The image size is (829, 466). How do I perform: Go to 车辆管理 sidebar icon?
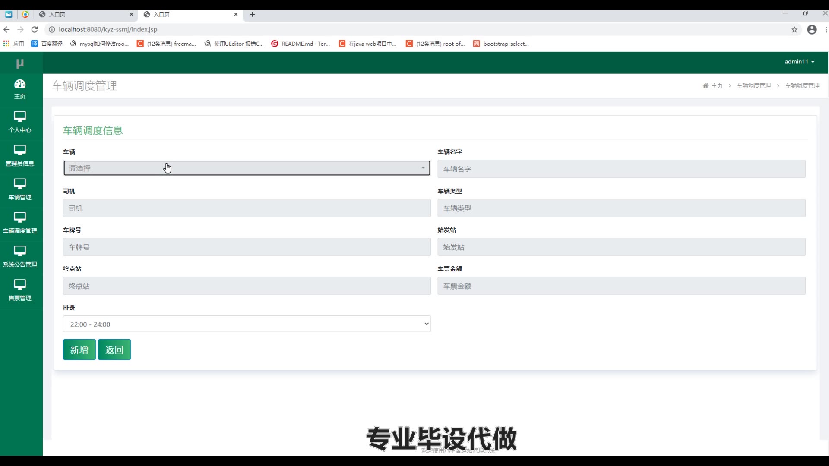pos(20,189)
